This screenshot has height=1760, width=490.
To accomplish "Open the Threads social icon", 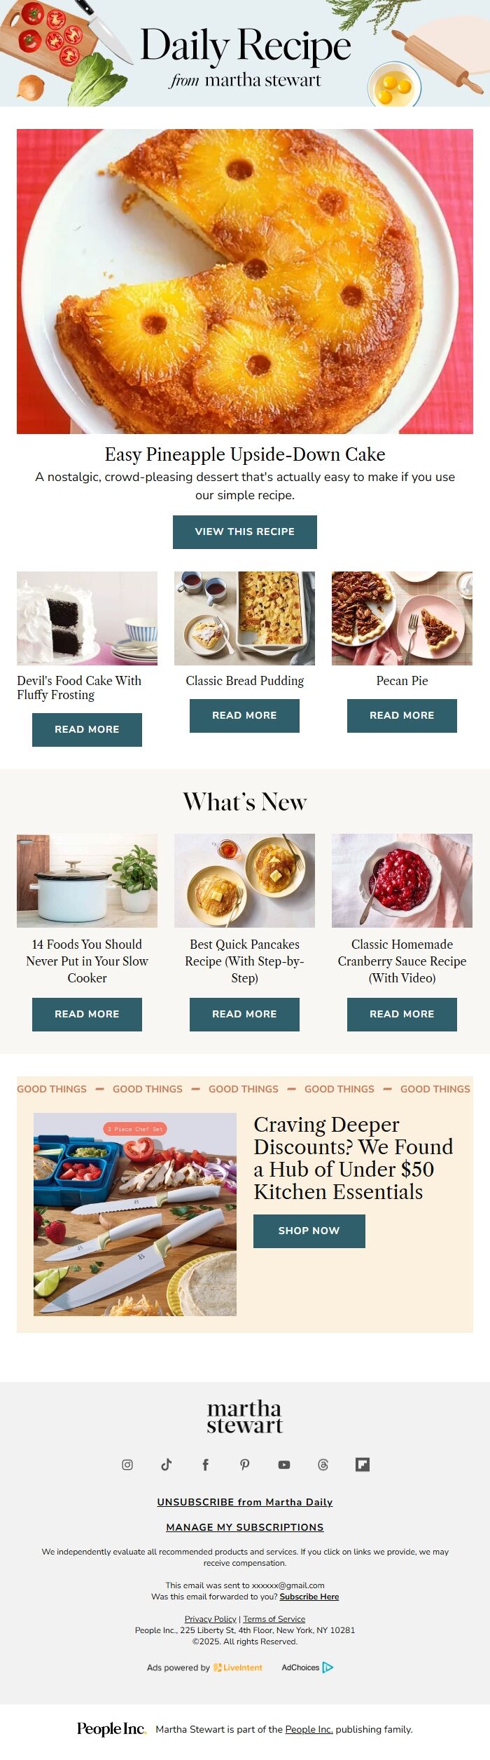I will pos(323,1464).
